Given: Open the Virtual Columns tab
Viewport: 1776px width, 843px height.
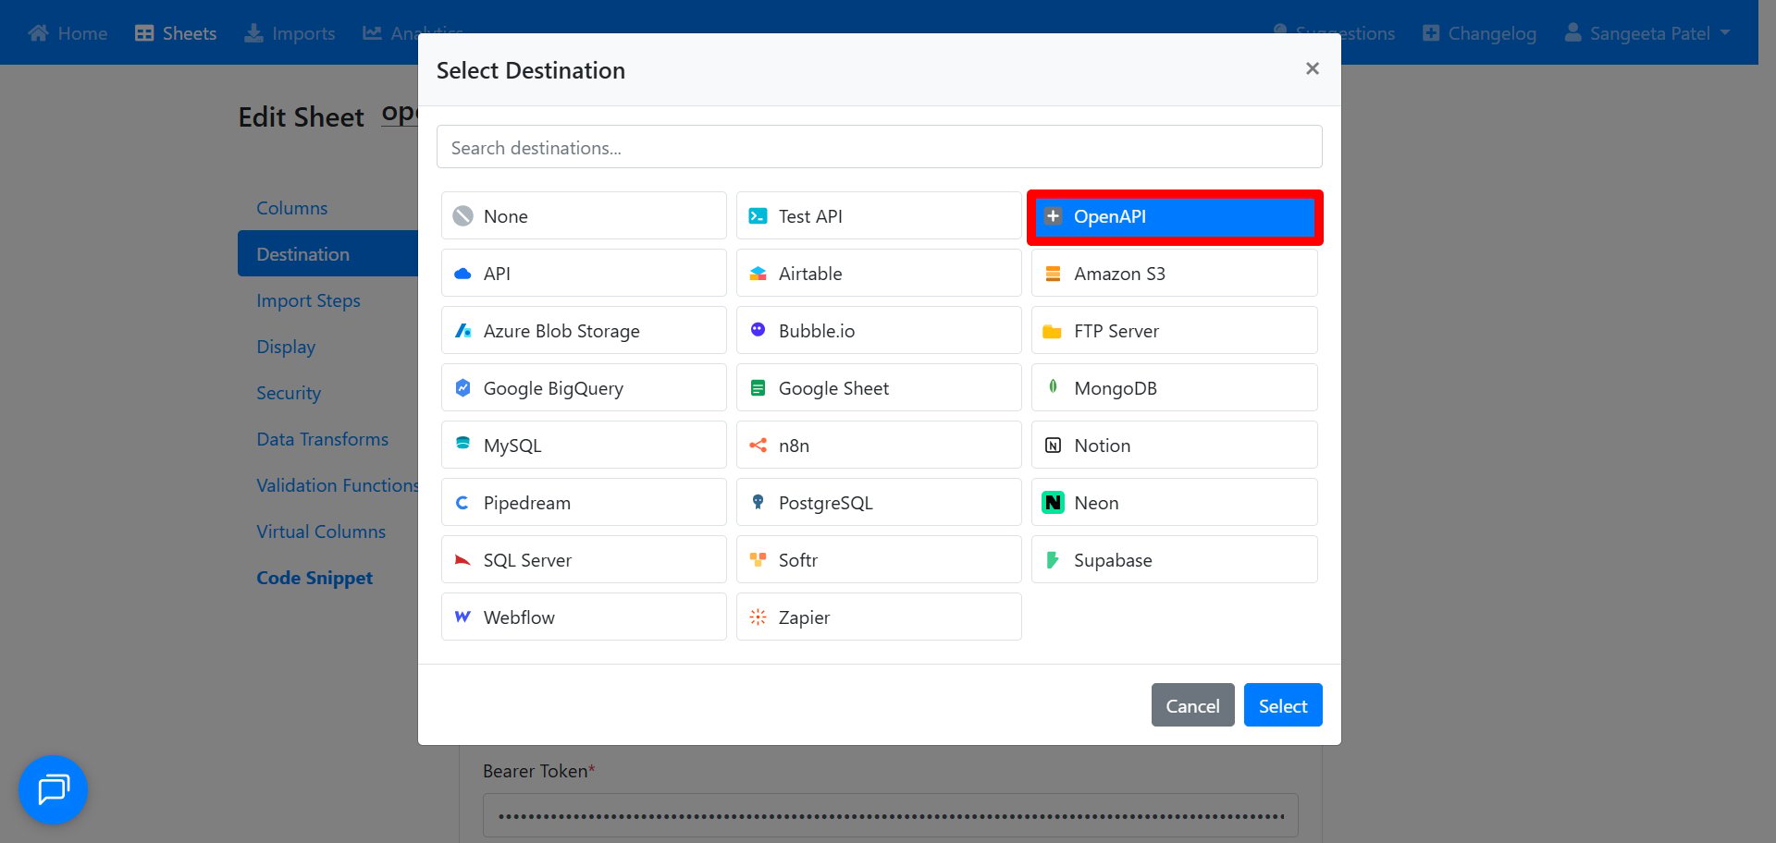Looking at the screenshot, I should tap(321, 531).
